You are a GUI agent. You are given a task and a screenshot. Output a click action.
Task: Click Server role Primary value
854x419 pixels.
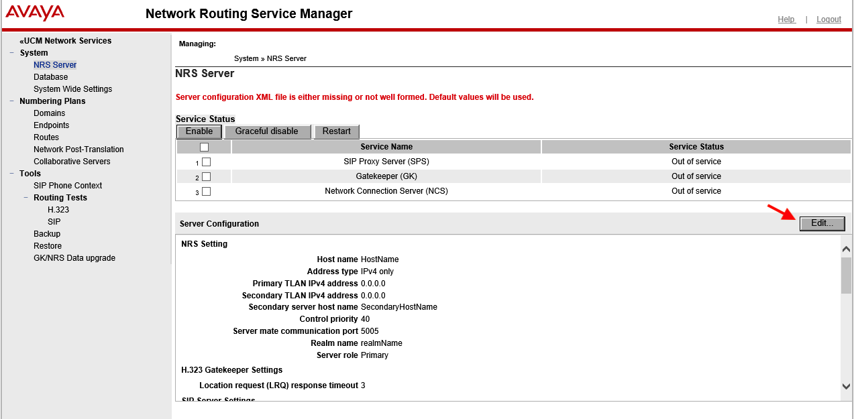tap(374, 355)
